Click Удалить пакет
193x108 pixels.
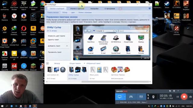pyautogui.click(x=53, y=40)
